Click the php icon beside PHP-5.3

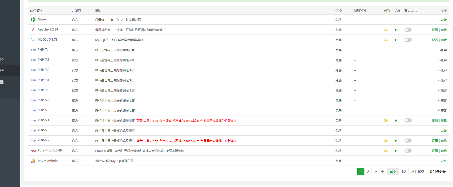coord(33,131)
